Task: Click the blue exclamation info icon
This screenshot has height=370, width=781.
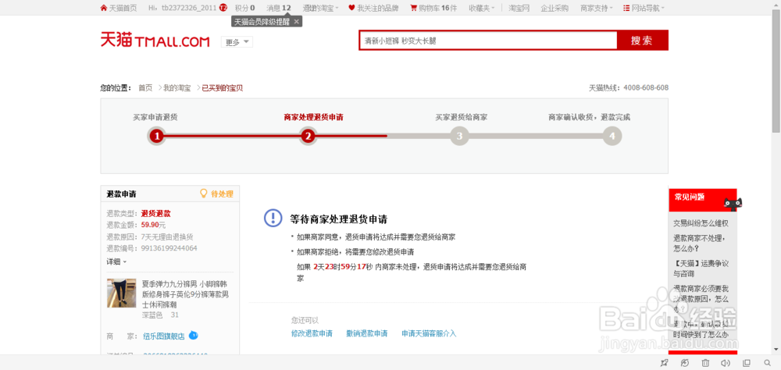Action: (273, 218)
